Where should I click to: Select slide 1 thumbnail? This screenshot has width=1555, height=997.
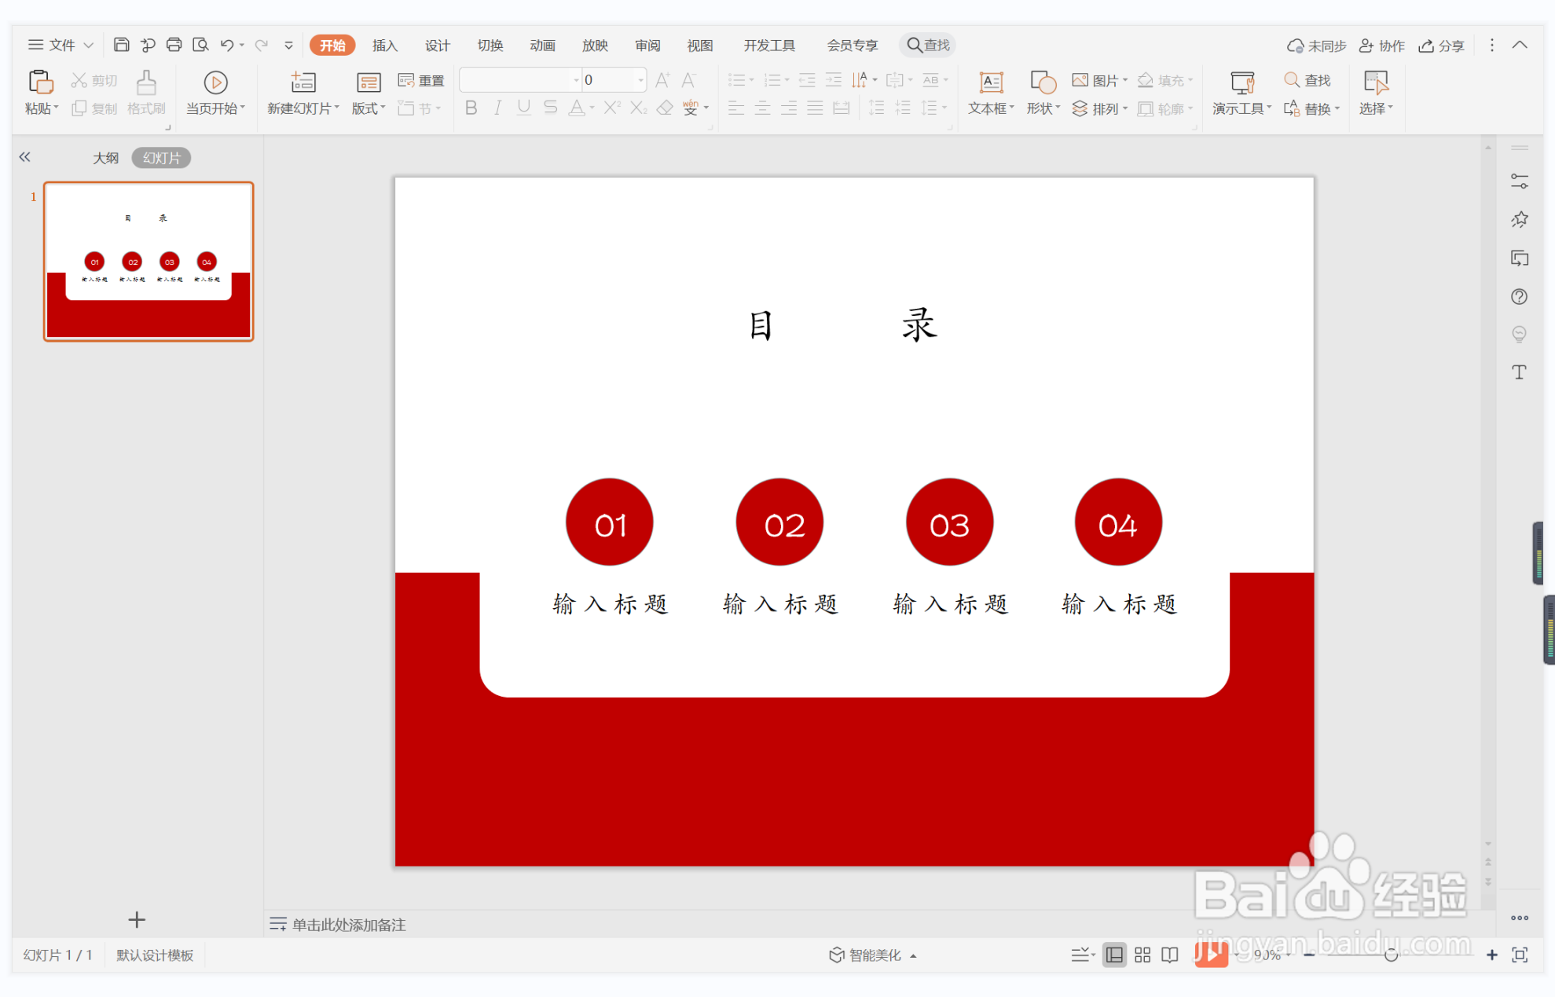[x=149, y=261]
